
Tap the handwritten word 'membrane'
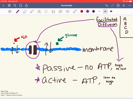pos(98,49)
